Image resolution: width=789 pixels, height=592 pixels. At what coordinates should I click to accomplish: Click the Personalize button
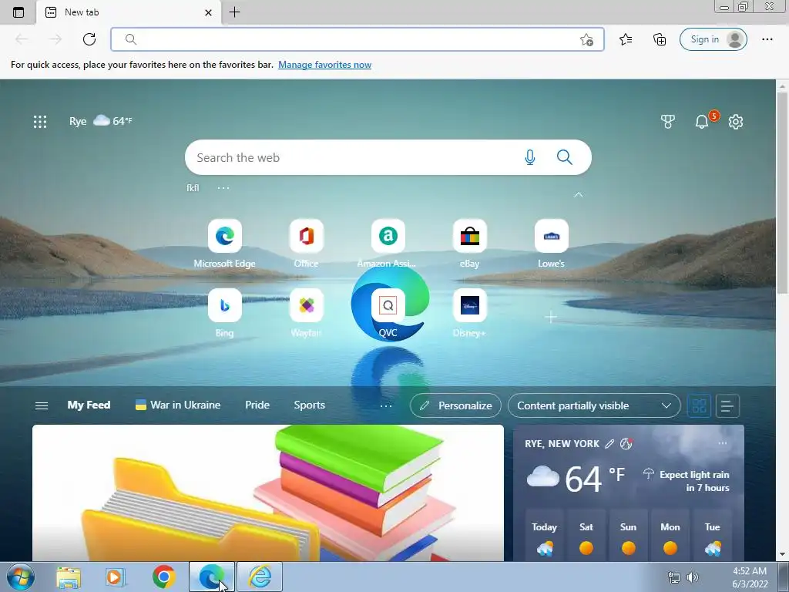pyautogui.click(x=455, y=405)
